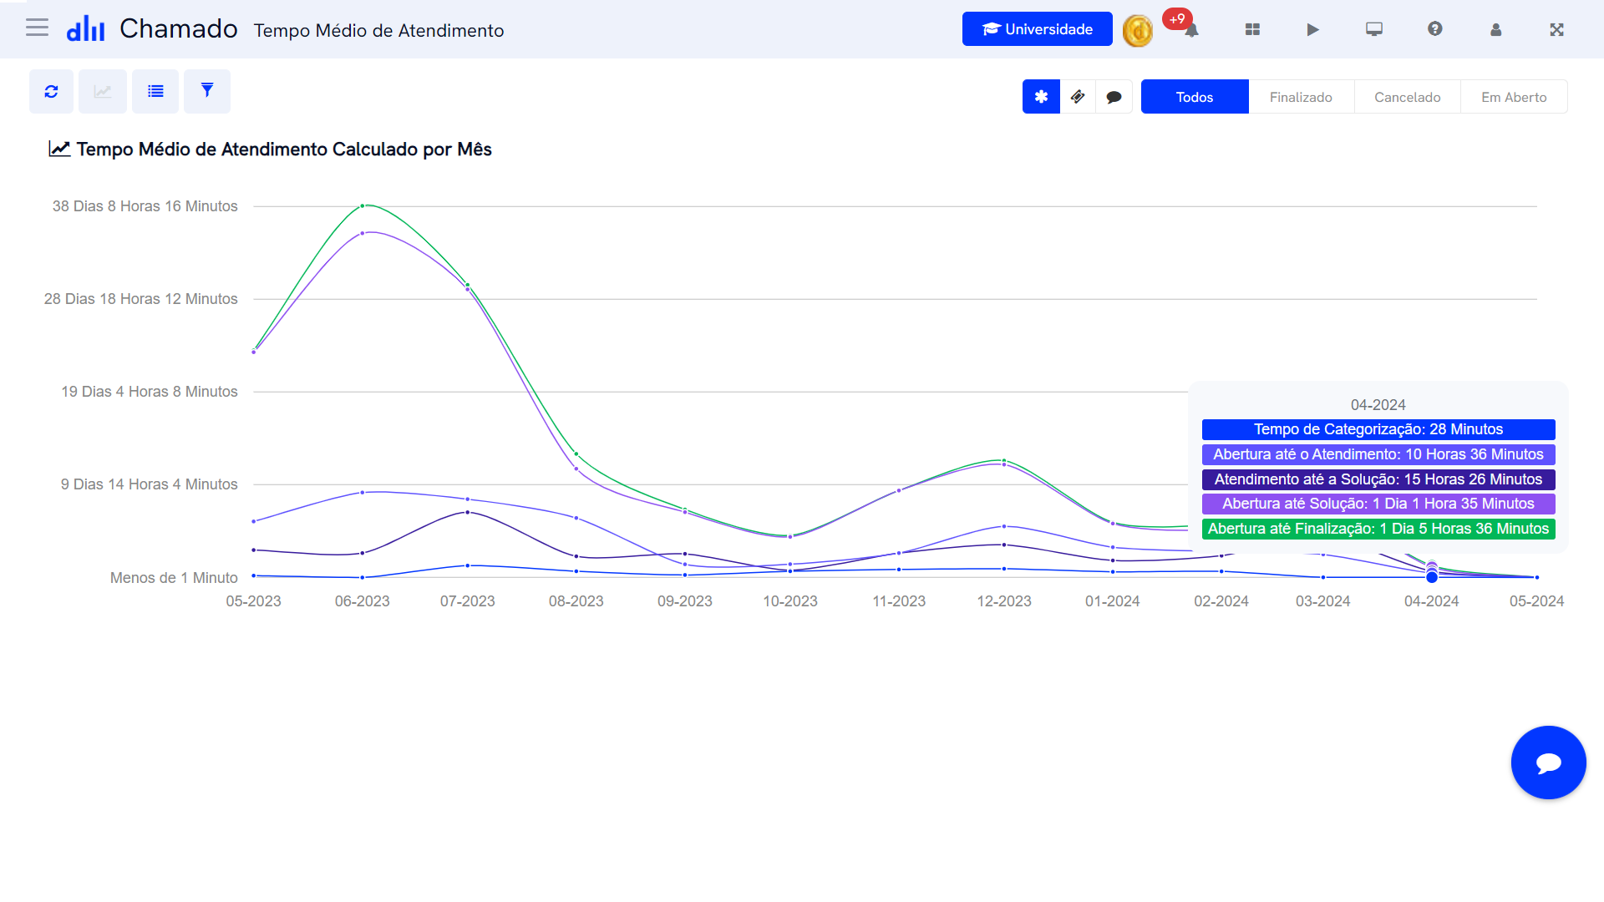The image size is (1604, 902).
Task: Switch to list view
Action: pos(155,91)
